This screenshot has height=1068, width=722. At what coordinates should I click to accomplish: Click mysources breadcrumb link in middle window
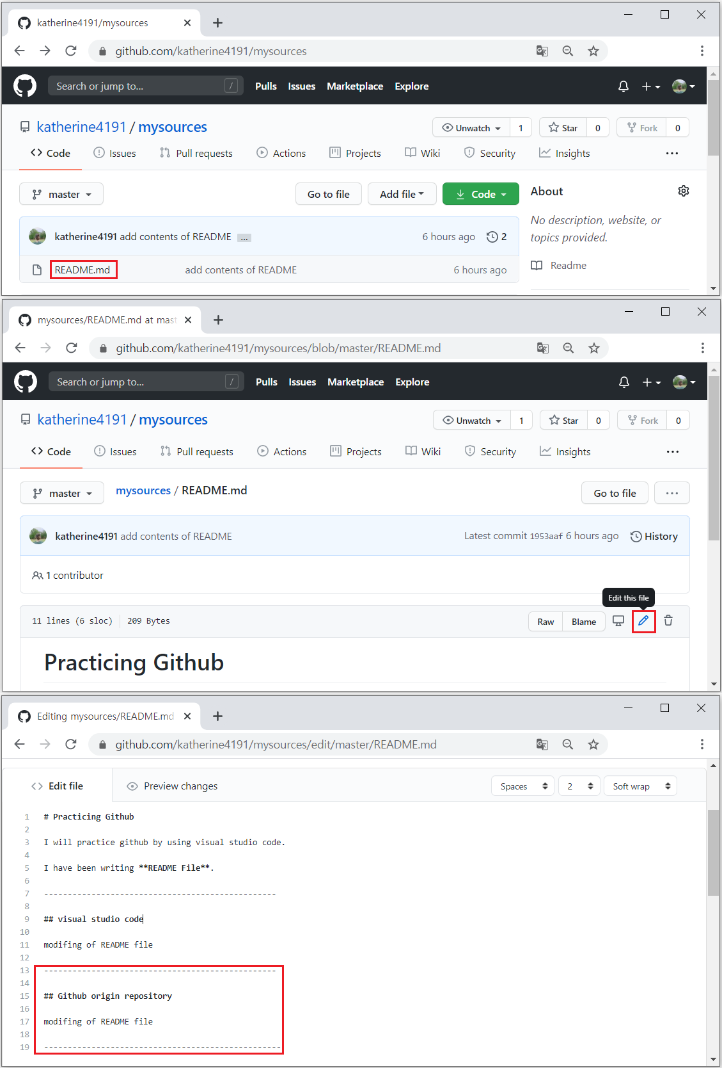(x=143, y=490)
